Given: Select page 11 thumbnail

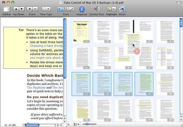Looking at the screenshot, I should (81, 84).
